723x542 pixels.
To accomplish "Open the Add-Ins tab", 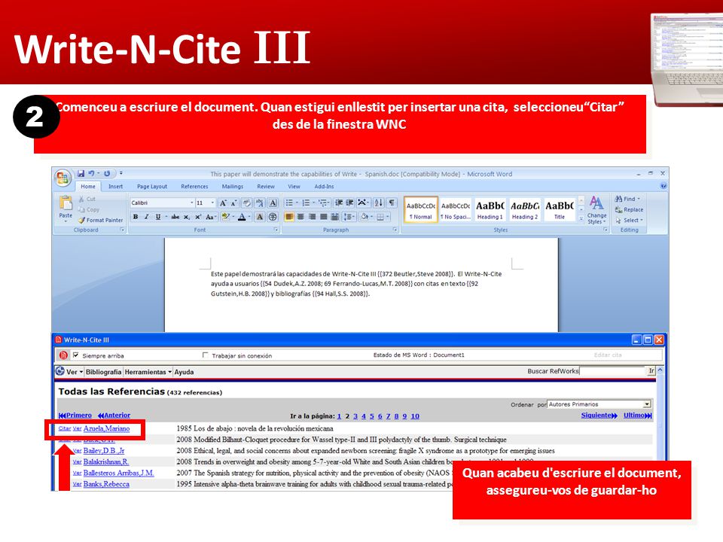I will click(324, 187).
